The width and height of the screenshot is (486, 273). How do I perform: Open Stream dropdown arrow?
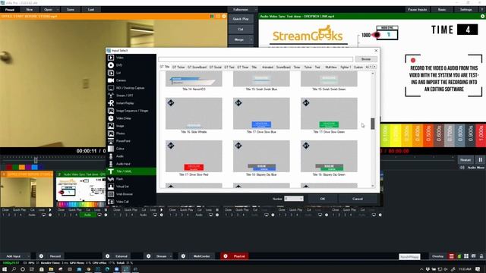170,256
